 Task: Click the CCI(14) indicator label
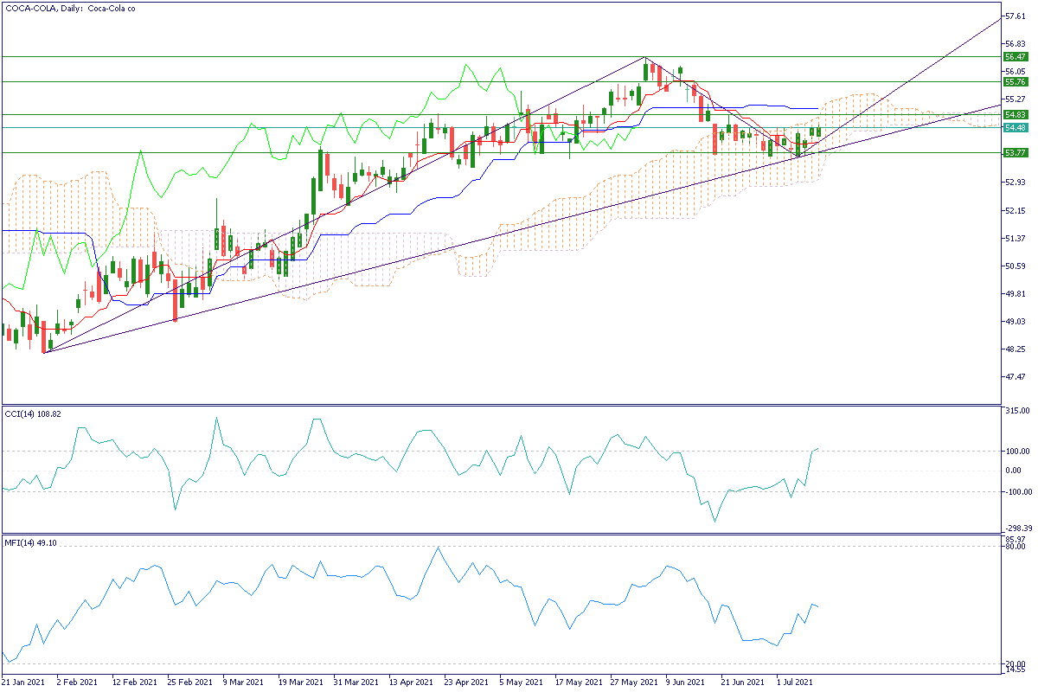(34, 413)
